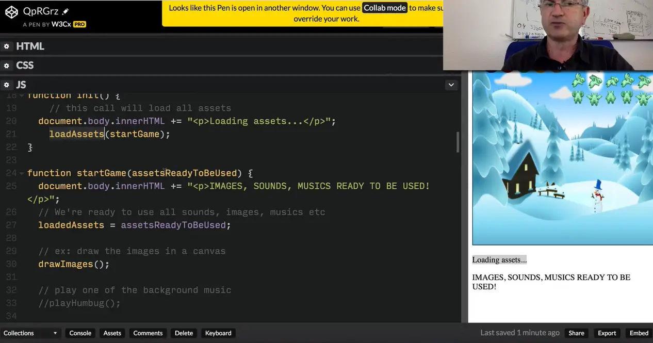Screen dimensions: 653x343
Task: Click 'loadedAssets' on line 27
Action: click(x=71, y=225)
